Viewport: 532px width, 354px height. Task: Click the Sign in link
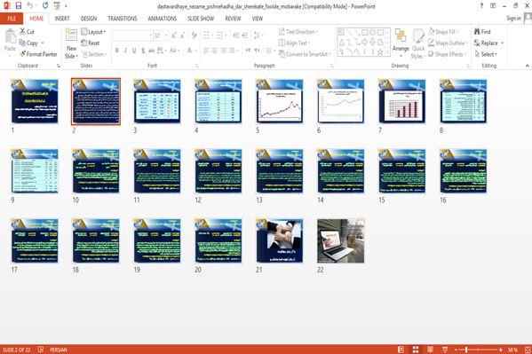coord(513,19)
